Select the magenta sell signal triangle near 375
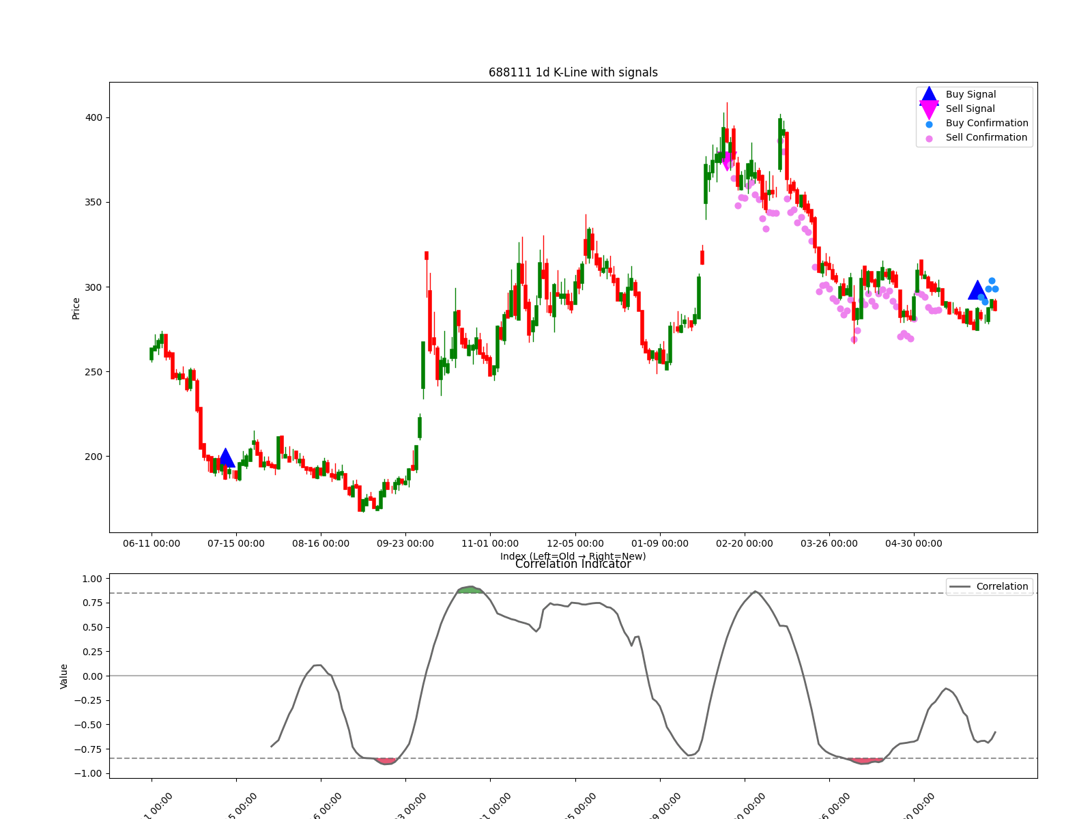Image resolution: width=1092 pixels, height=819 pixels. click(727, 161)
